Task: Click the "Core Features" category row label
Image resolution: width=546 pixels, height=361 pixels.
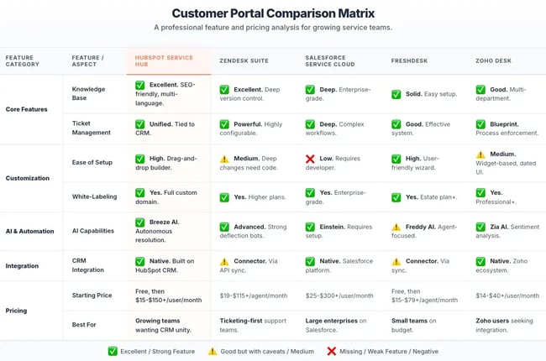Action: click(25, 108)
